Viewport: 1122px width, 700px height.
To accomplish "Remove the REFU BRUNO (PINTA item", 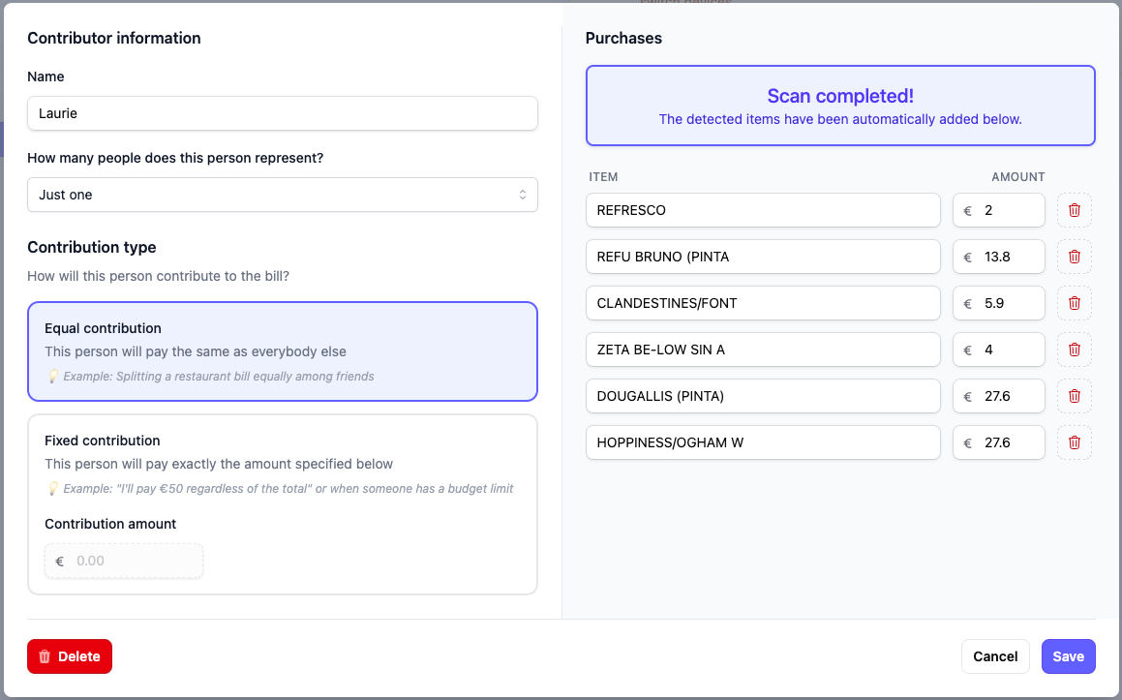I will pyautogui.click(x=1074, y=257).
